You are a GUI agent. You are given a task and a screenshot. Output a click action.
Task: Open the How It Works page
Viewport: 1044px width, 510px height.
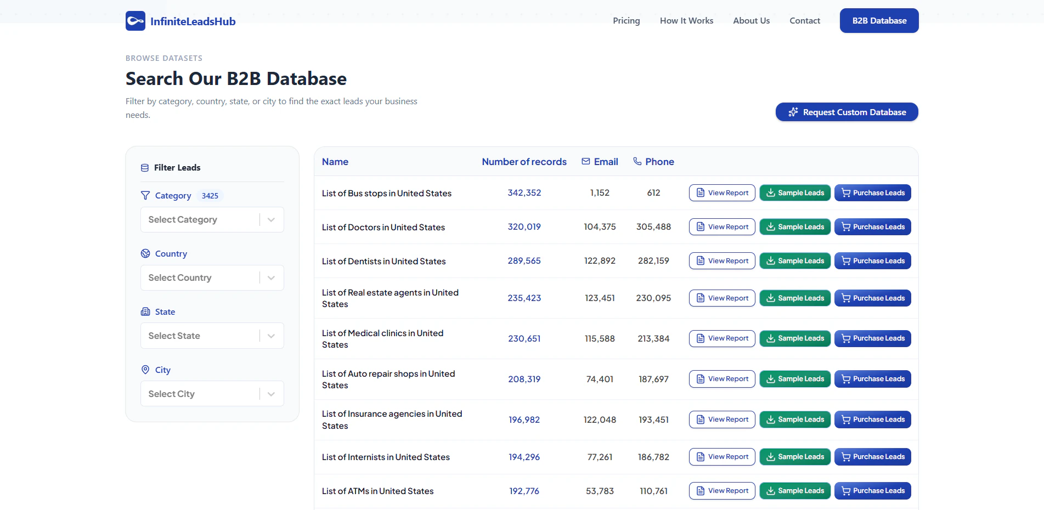point(686,21)
